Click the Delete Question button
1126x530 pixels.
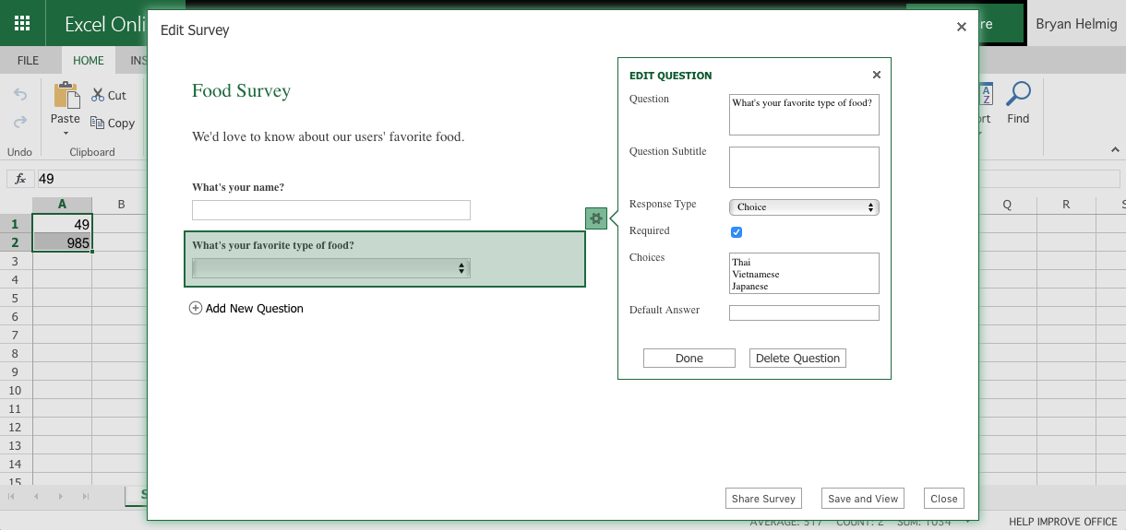coord(797,359)
